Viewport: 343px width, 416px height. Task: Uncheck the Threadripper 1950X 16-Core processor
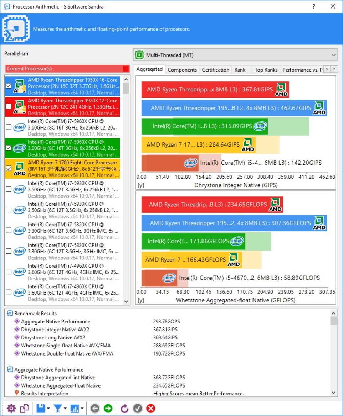(x=9, y=86)
